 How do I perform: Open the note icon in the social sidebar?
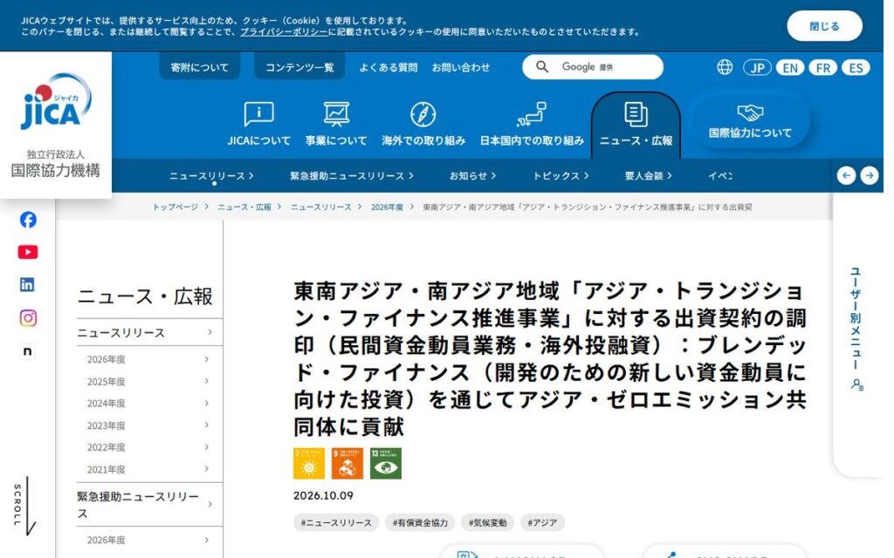point(27,351)
